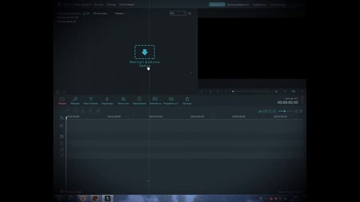Click the add folder icon below media list

pyautogui.click(x=58, y=92)
